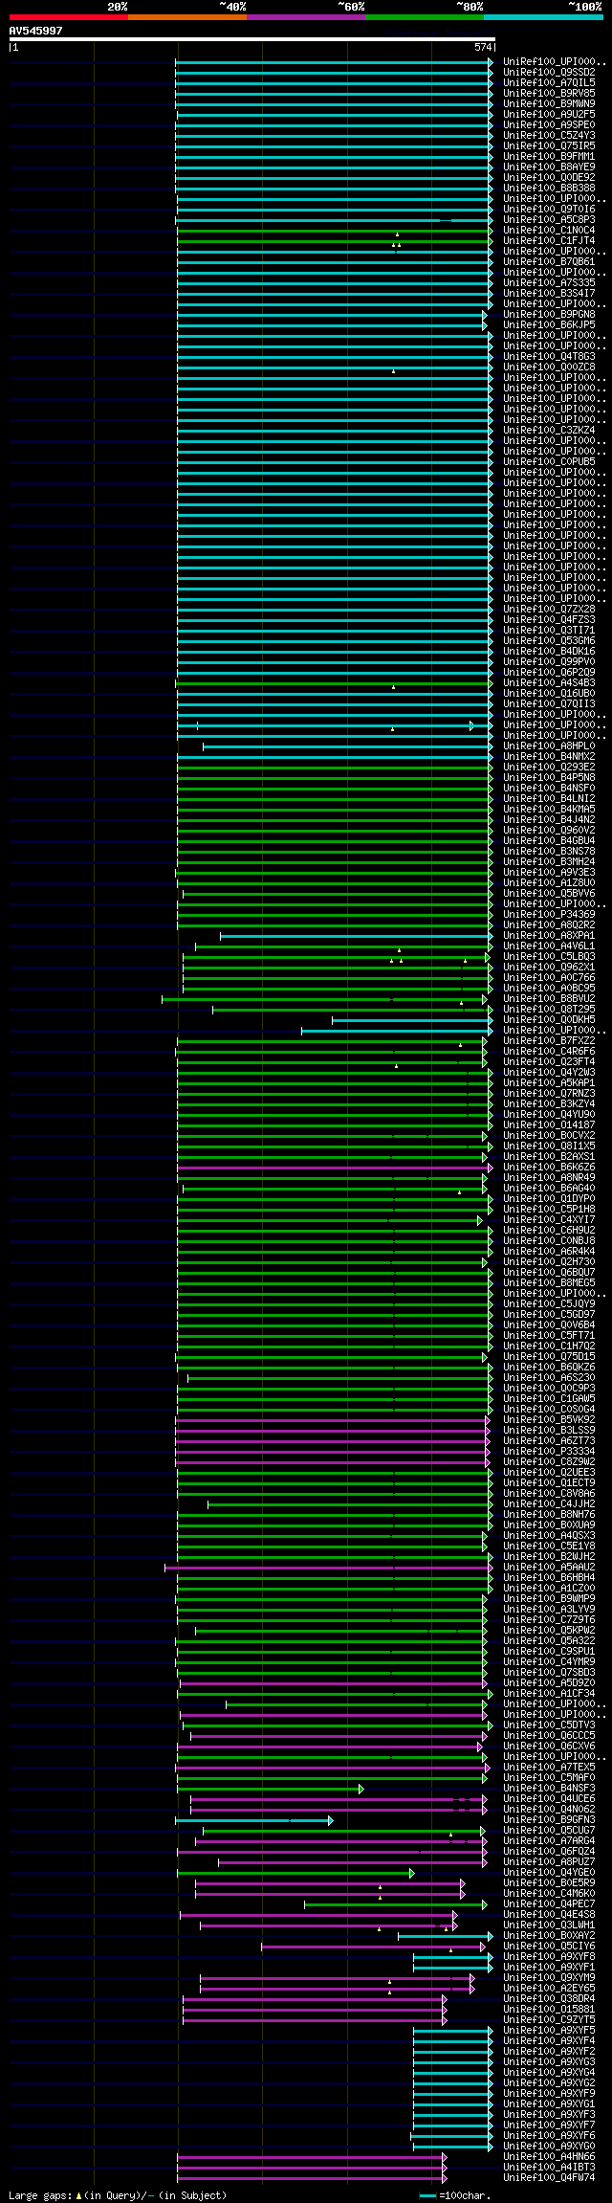This screenshot has height=2203, width=612.
Task: Click the UniRef100_A9XYG0 label
Action: [549, 2146]
